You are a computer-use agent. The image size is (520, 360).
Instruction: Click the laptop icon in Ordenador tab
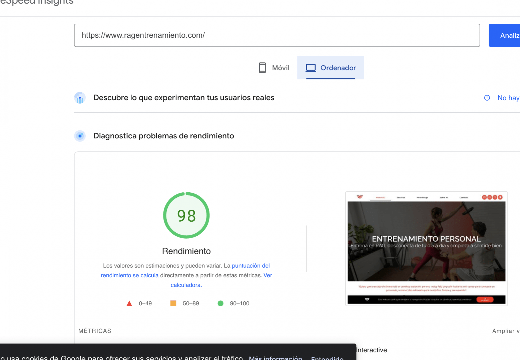click(311, 68)
